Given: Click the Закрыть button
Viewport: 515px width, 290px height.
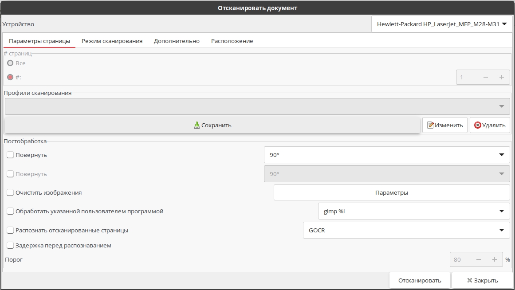Looking at the screenshot, I should pos(482,280).
